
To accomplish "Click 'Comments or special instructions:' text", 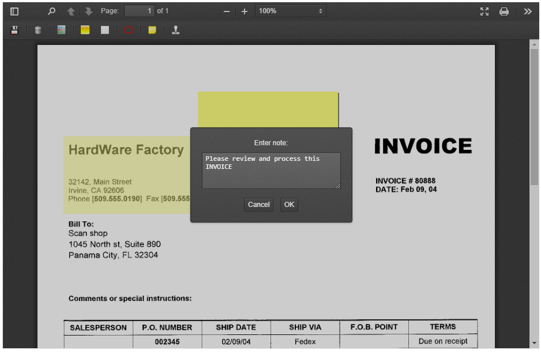I will 130,299.
